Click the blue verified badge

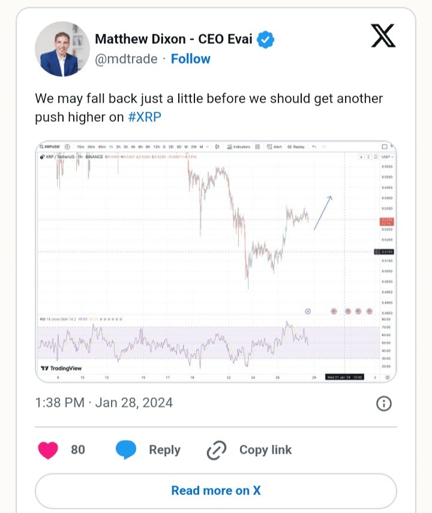(265, 40)
